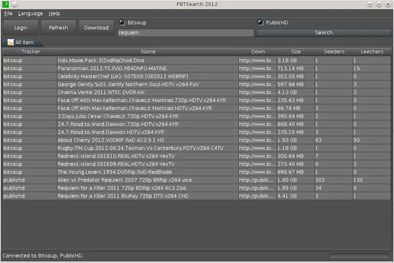Click the round pin button in title bar
The height and width of the screenshot is (263, 394).
coord(15,4)
